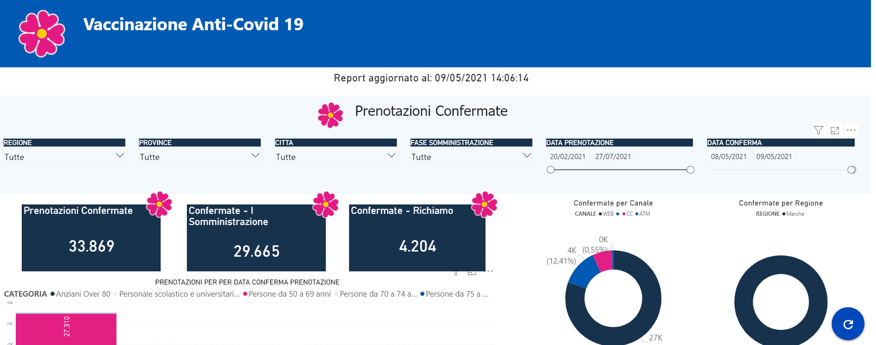The width and height of the screenshot is (876, 345).
Task: Click the pink CC donut segment
Action: tap(605, 261)
